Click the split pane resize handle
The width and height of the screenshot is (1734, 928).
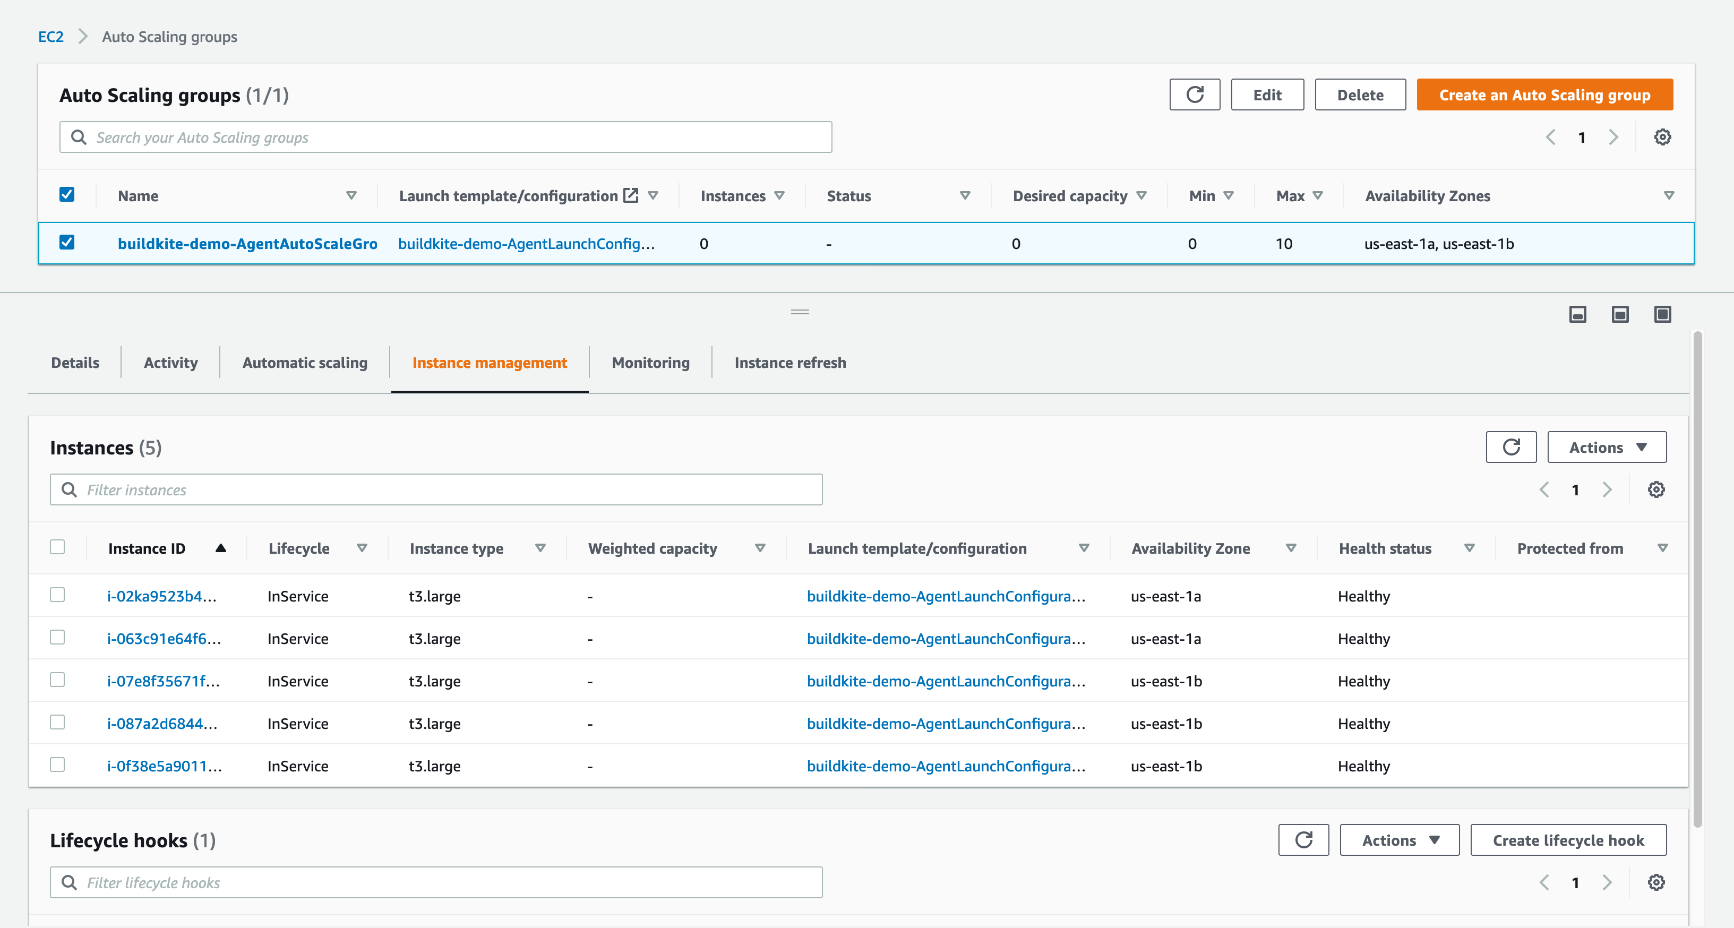point(800,312)
